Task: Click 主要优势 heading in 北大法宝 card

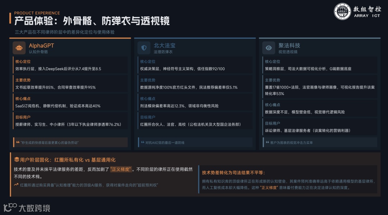Action: [148, 80]
